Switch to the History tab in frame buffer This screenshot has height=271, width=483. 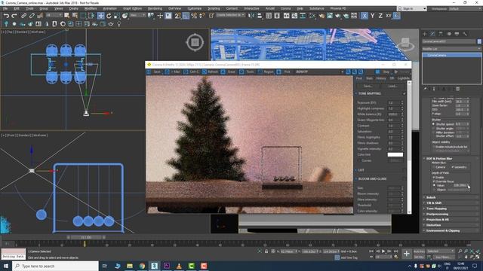pos(381,78)
